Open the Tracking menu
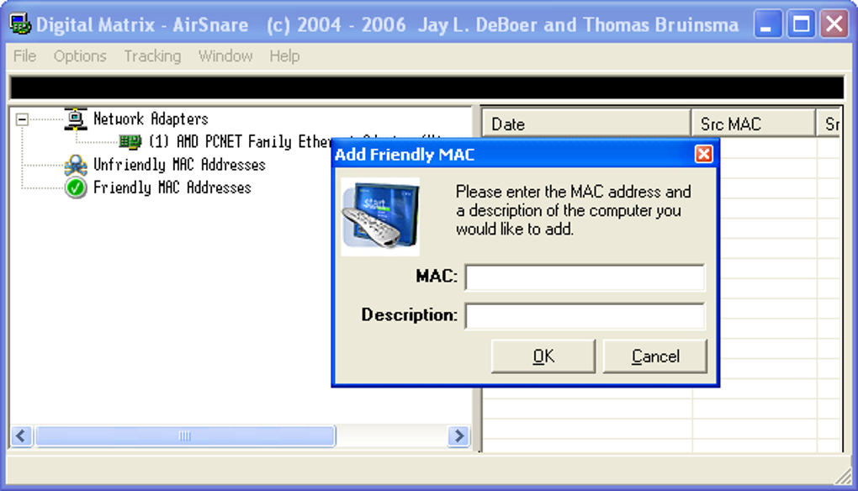The width and height of the screenshot is (858, 491). pyautogui.click(x=152, y=55)
